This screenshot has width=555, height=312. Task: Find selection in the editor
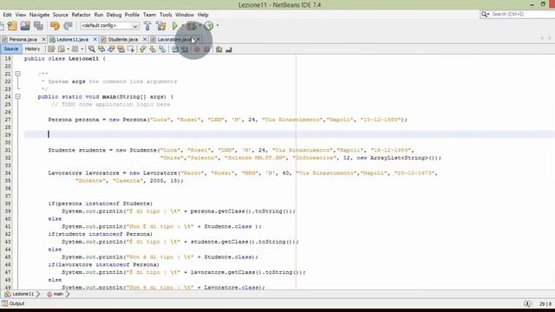coord(92,49)
